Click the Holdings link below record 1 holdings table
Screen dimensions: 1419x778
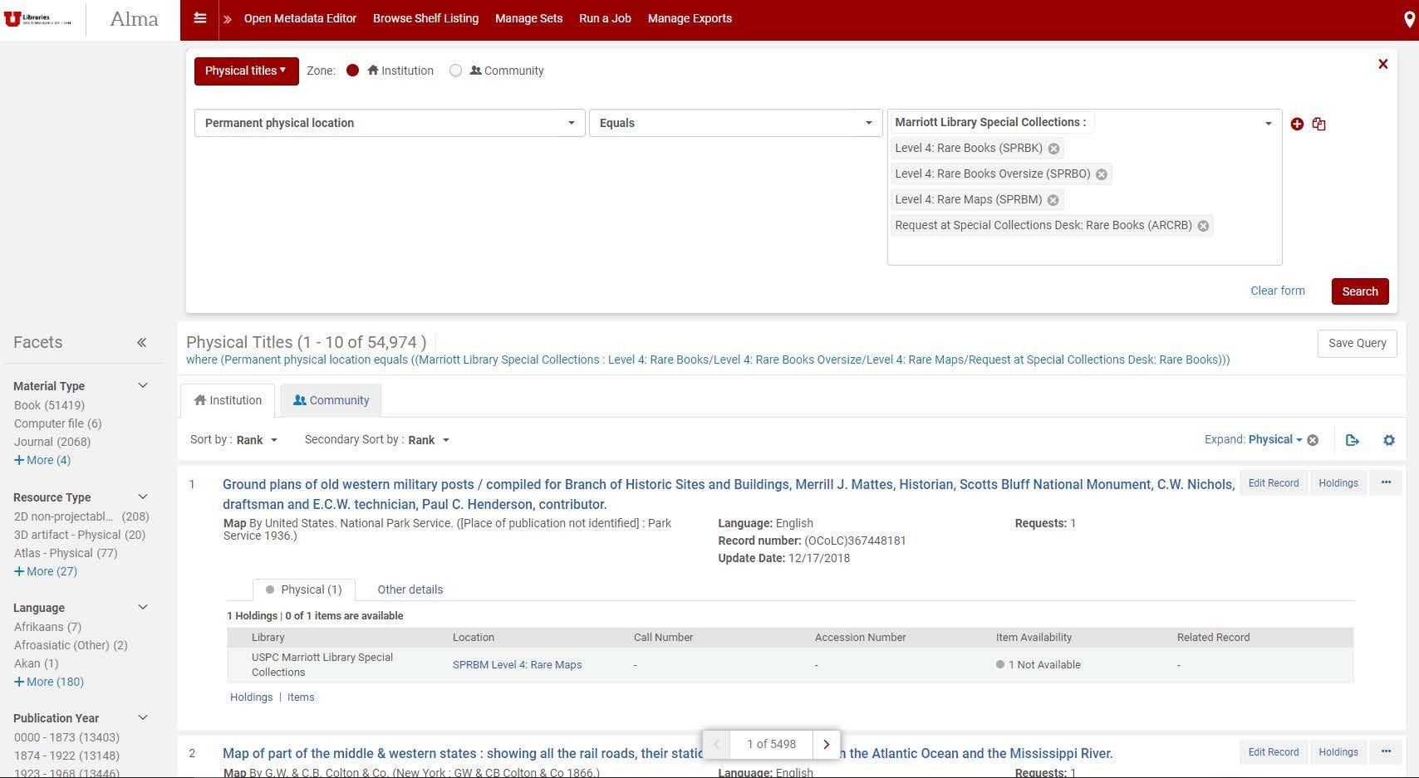coord(251,697)
